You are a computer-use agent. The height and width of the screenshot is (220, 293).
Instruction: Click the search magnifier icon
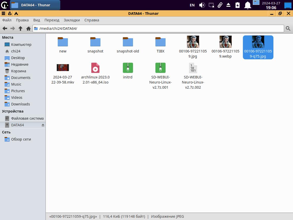click(x=288, y=29)
